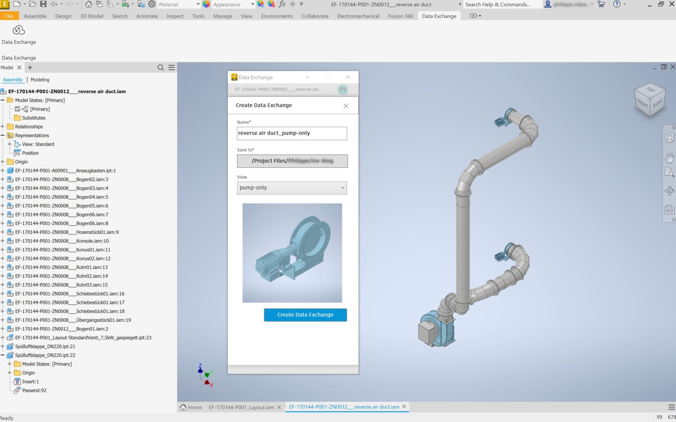
Task: Collapse the Spülluftklappe_DN220.ipt:22 node
Action: tap(3, 355)
